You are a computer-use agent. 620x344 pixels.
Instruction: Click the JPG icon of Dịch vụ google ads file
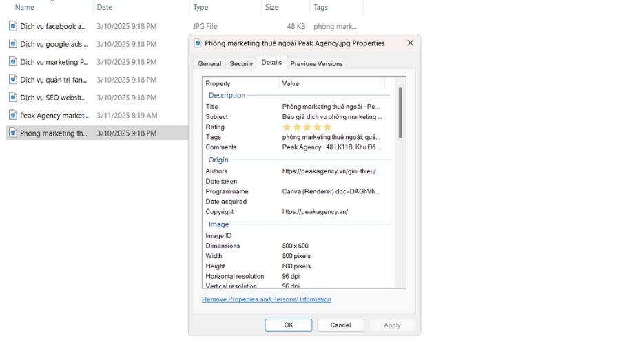tap(13, 44)
